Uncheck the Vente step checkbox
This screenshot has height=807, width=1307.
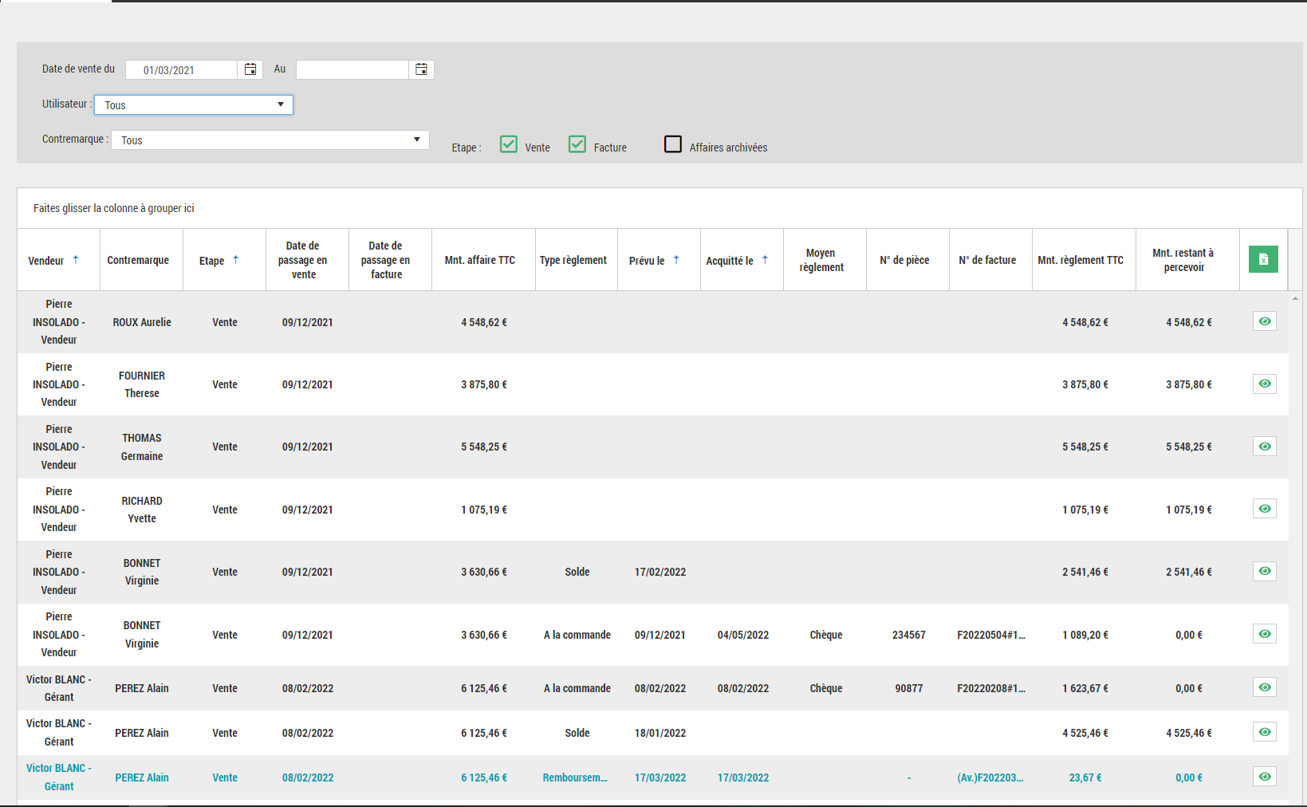pyautogui.click(x=509, y=144)
